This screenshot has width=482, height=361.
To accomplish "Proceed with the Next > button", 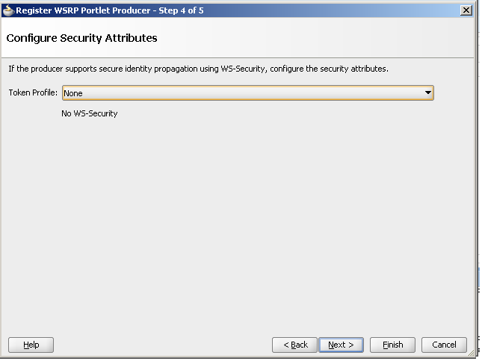I will 342,345.
